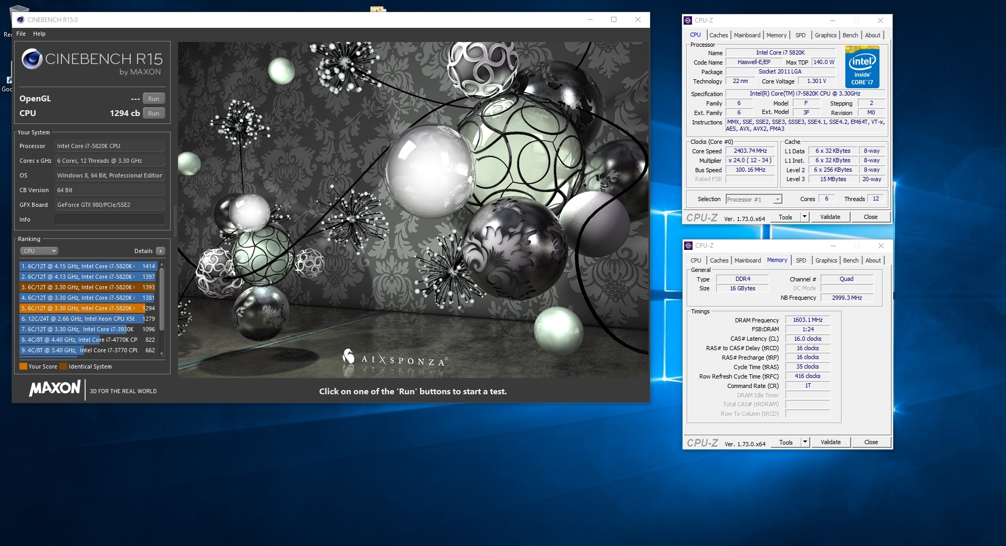Select highlighted ranking entry 5 scoring 1294

[88, 308]
